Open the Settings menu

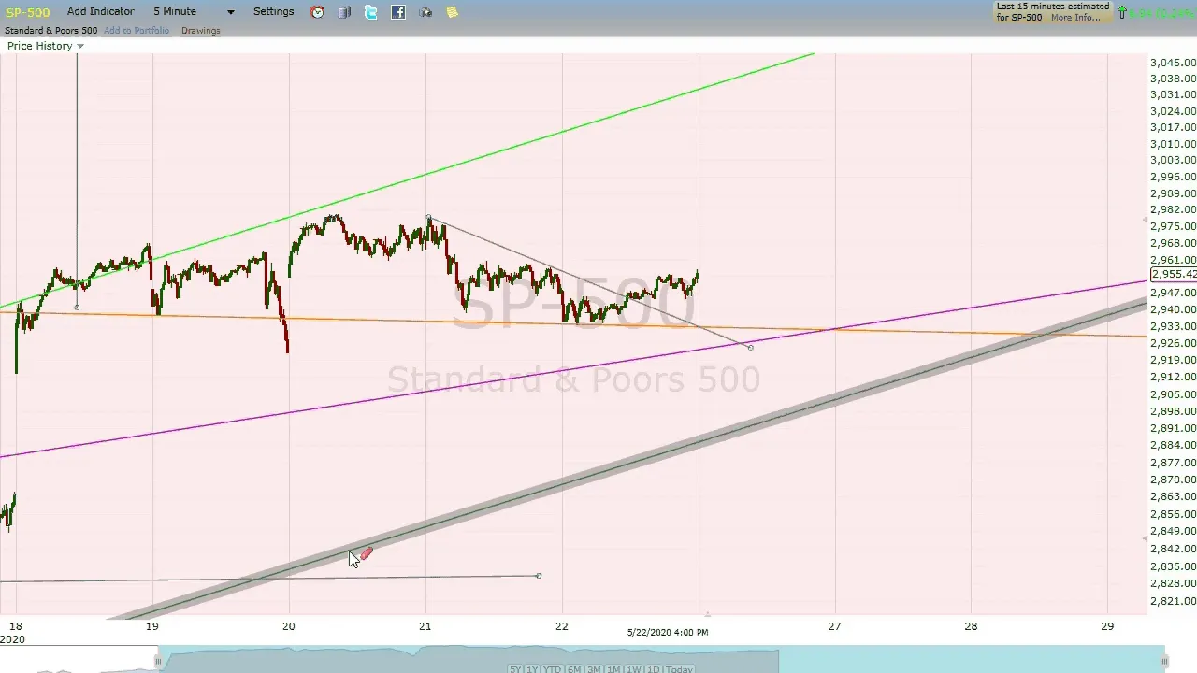pyautogui.click(x=273, y=11)
